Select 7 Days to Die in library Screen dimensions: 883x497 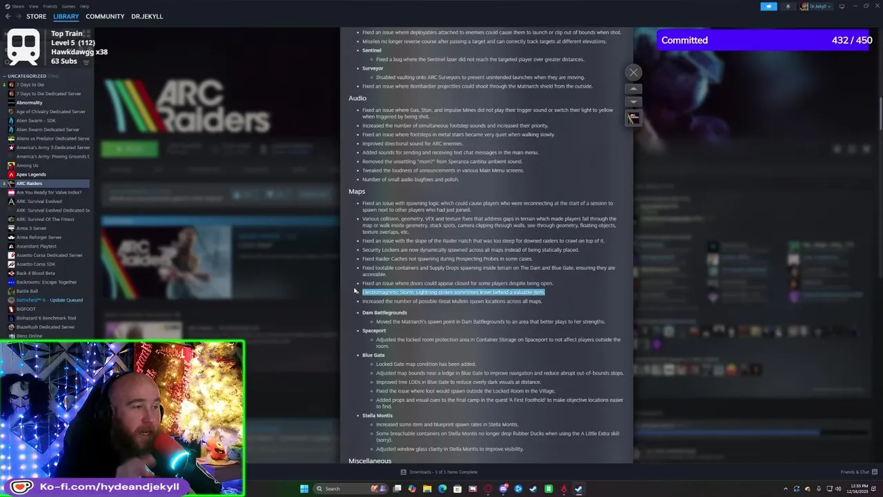(x=30, y=85)
